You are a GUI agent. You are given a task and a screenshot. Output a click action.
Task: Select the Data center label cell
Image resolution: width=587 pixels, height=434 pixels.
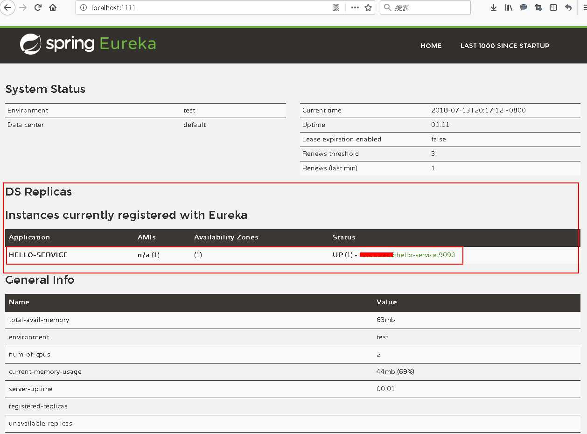click(x=26, y=125)
